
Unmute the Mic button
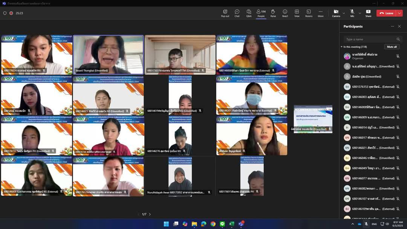point(352,13)
